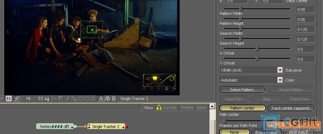Click the Vortex node's gray output square
The image size is (323, 134).
point(75,127)
